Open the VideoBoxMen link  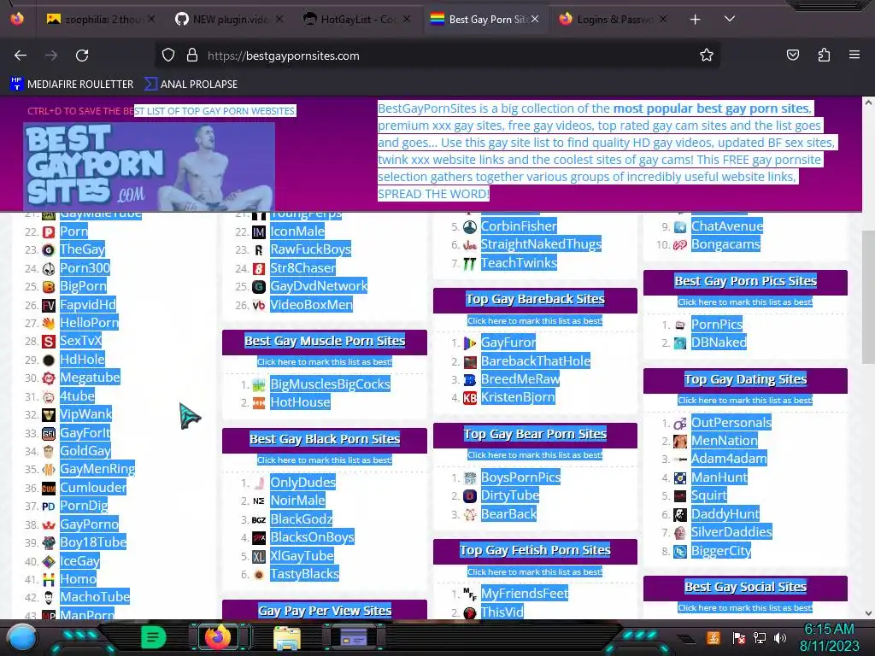[311, 305]
